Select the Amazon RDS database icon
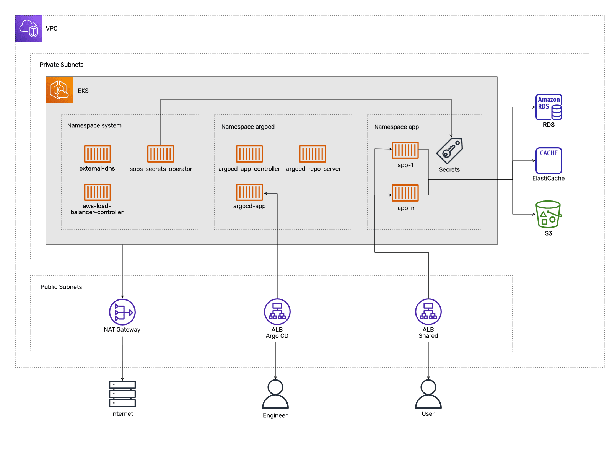Screen dimensions: 612x459 coord(549,107)
